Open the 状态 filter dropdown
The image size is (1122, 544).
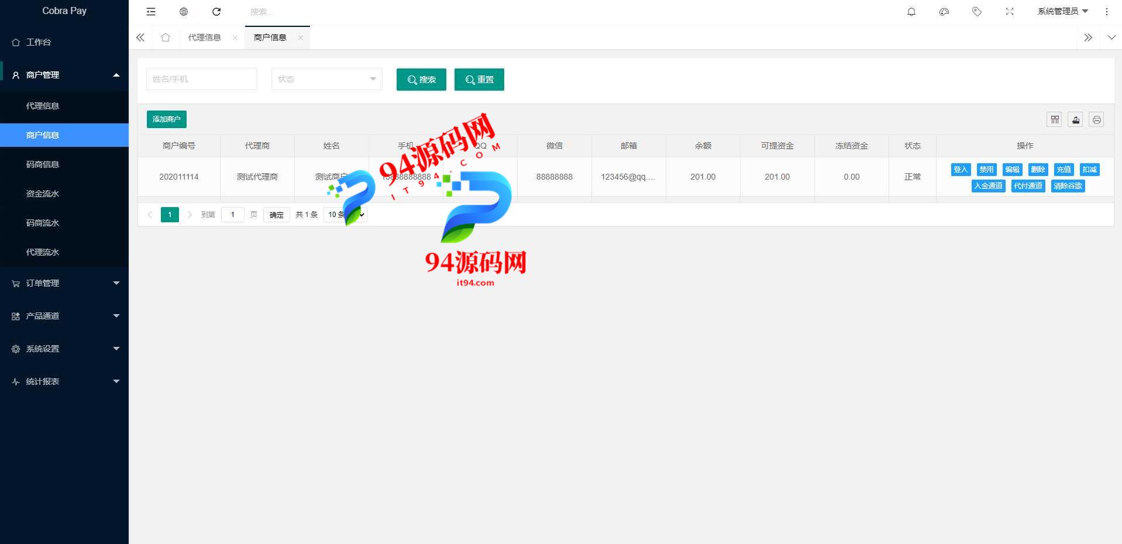(327, 79)
